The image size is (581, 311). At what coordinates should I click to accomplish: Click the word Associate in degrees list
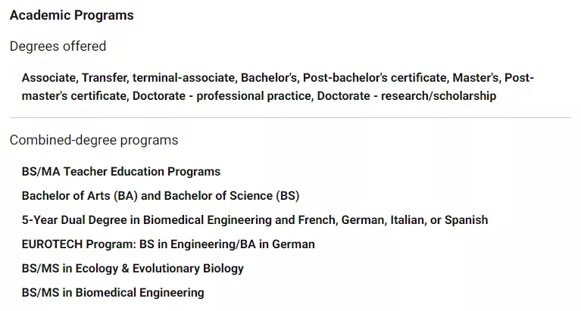tap(48, 78)
